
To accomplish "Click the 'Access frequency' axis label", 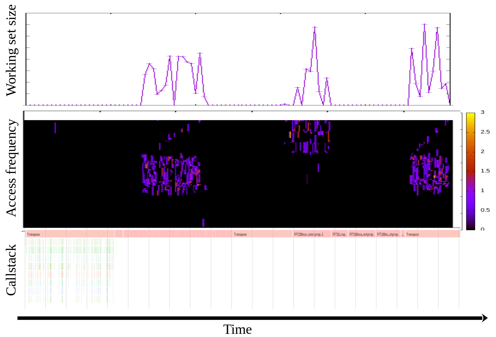I will (x=11, y=168).
